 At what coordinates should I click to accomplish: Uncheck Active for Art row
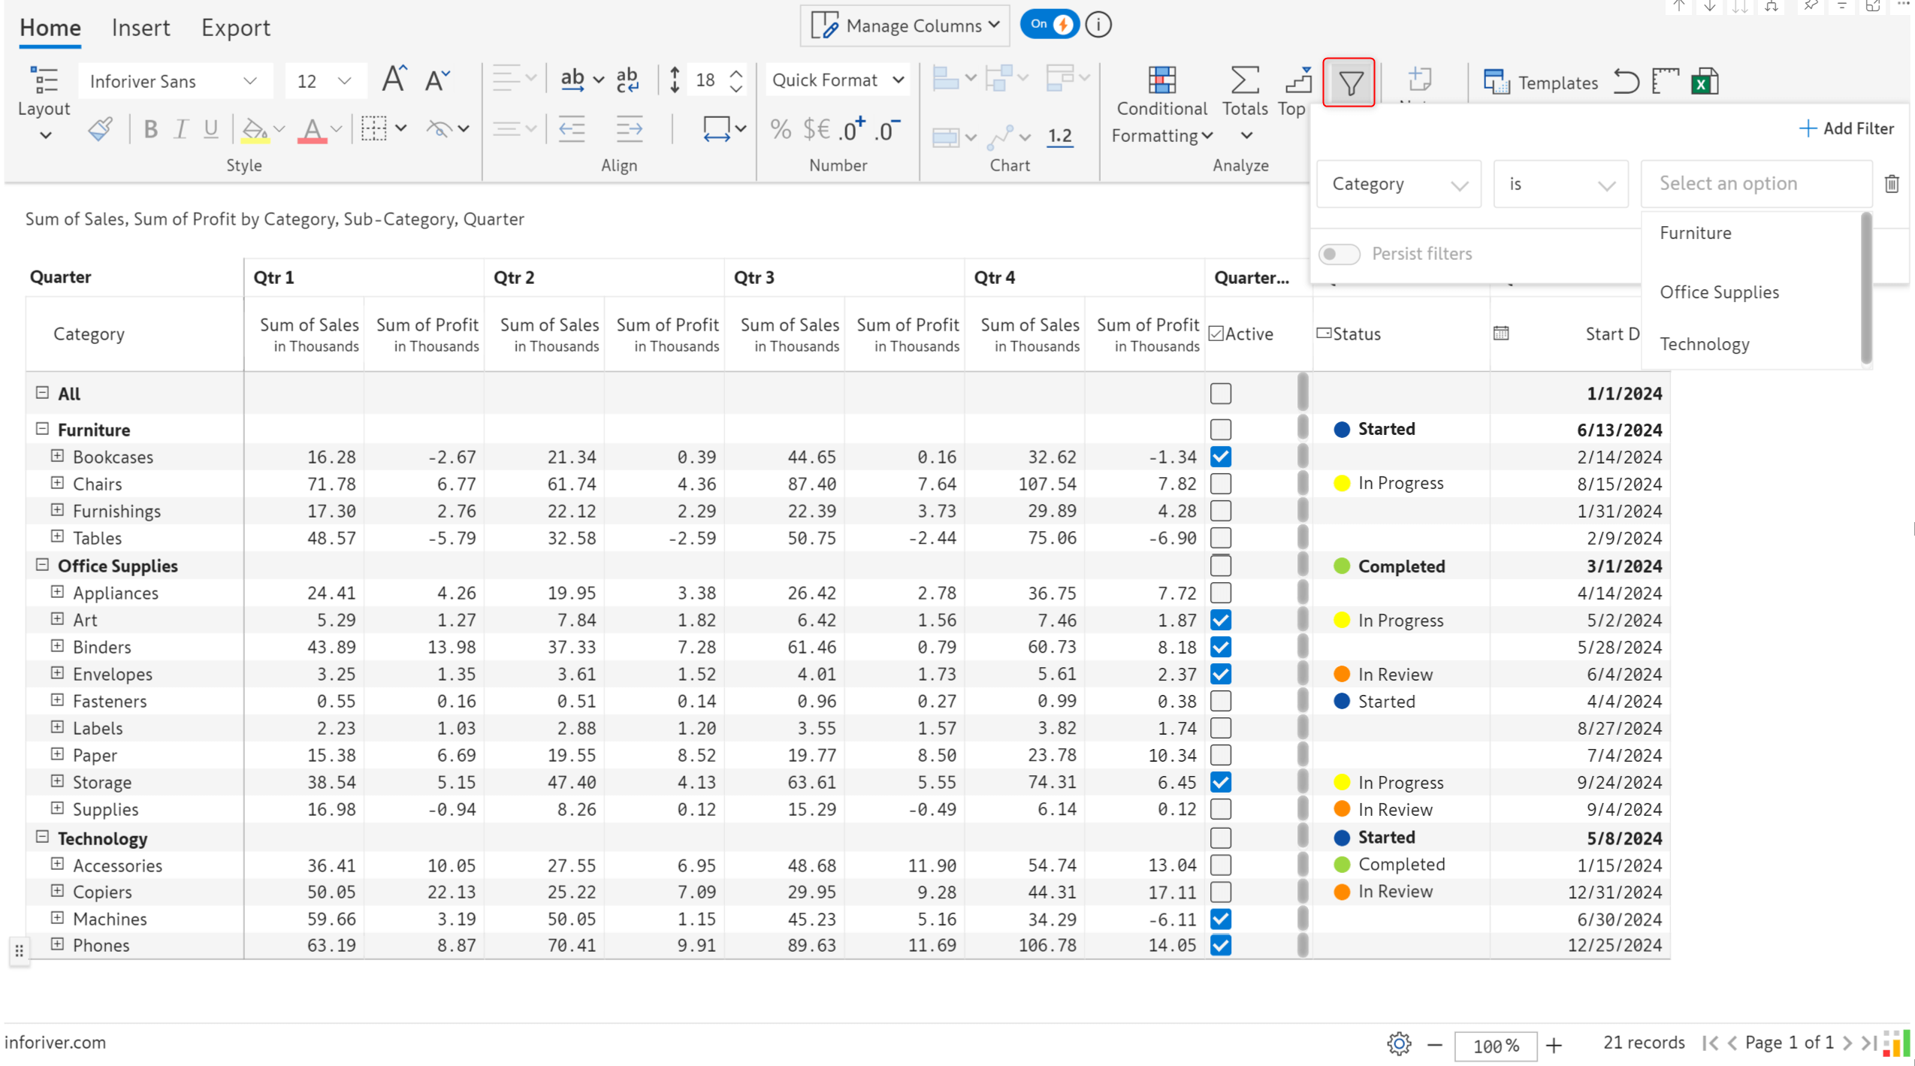[x=1220, y=620]
